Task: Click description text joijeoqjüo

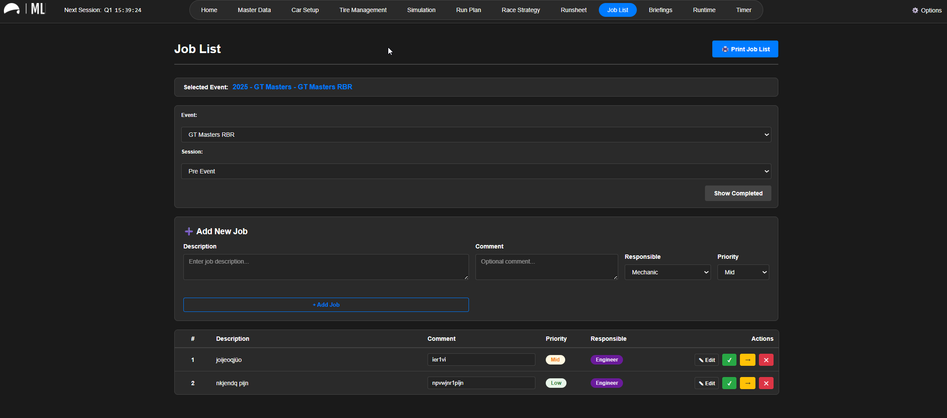Action: pos(229,360)
